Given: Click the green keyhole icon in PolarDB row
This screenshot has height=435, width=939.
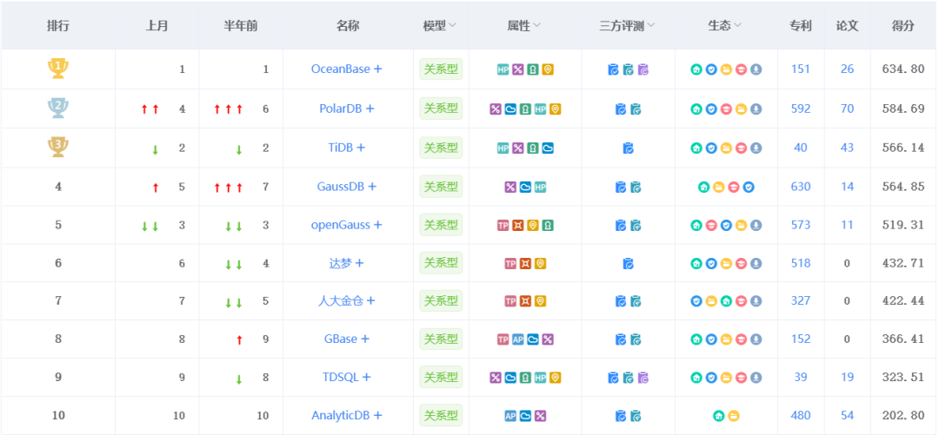Looking at the screenshot, I should click(525, 109).
